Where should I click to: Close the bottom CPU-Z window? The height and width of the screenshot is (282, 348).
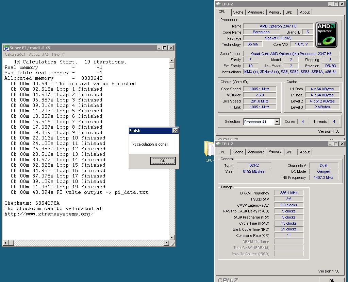[342, 144]
